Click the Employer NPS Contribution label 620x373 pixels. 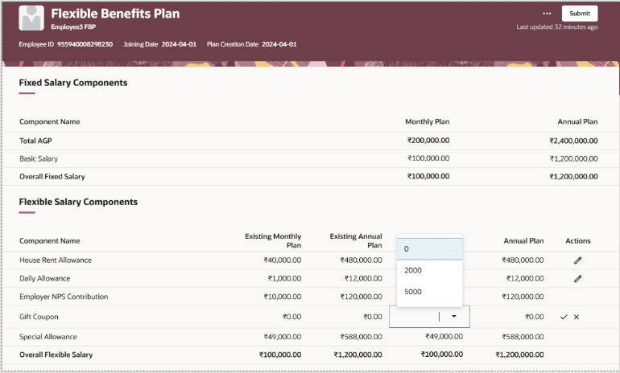click(64, 297)
